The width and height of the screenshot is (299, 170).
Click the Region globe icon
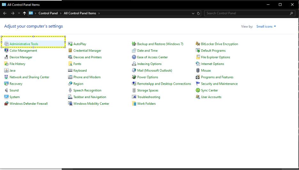click(70, 84)
